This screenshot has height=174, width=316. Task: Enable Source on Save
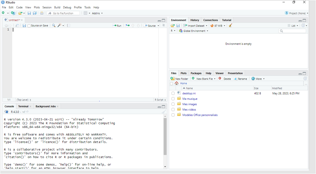(29, 25)
